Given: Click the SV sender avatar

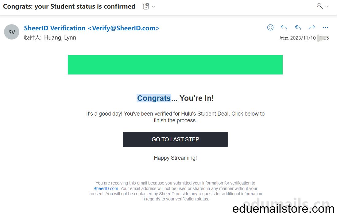Looking at the screenshot, I should (12, 32).
